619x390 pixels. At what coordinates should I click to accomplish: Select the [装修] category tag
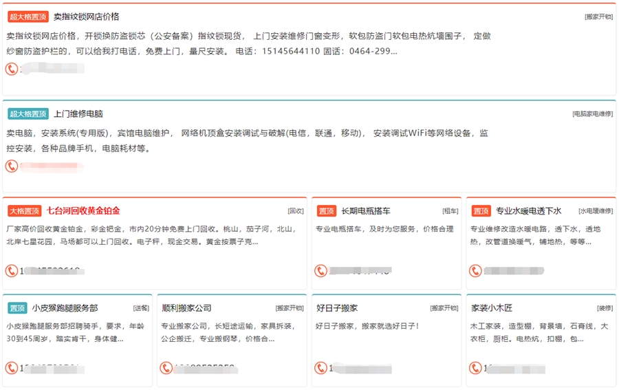click(605, 308)
